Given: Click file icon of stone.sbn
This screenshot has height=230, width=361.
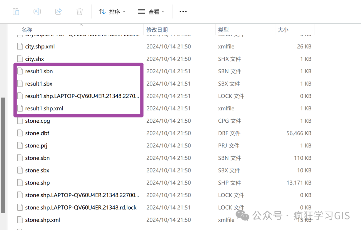Looking at the screenshot, I should pos(20,158).
